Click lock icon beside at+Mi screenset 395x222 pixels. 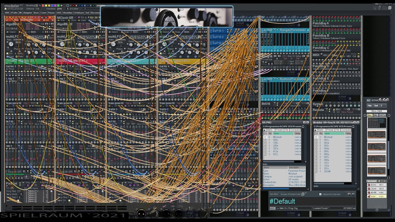pyautogui.click(x=369, y=192)
